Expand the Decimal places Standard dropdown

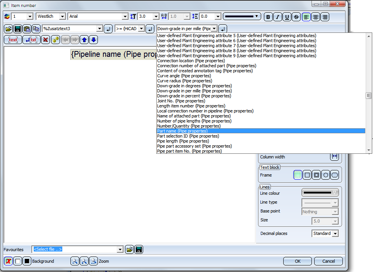click(335, 234)
